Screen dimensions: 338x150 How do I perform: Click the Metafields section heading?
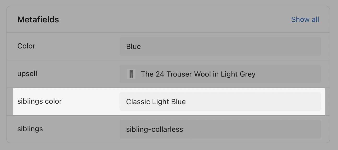(x=38, y=20)
